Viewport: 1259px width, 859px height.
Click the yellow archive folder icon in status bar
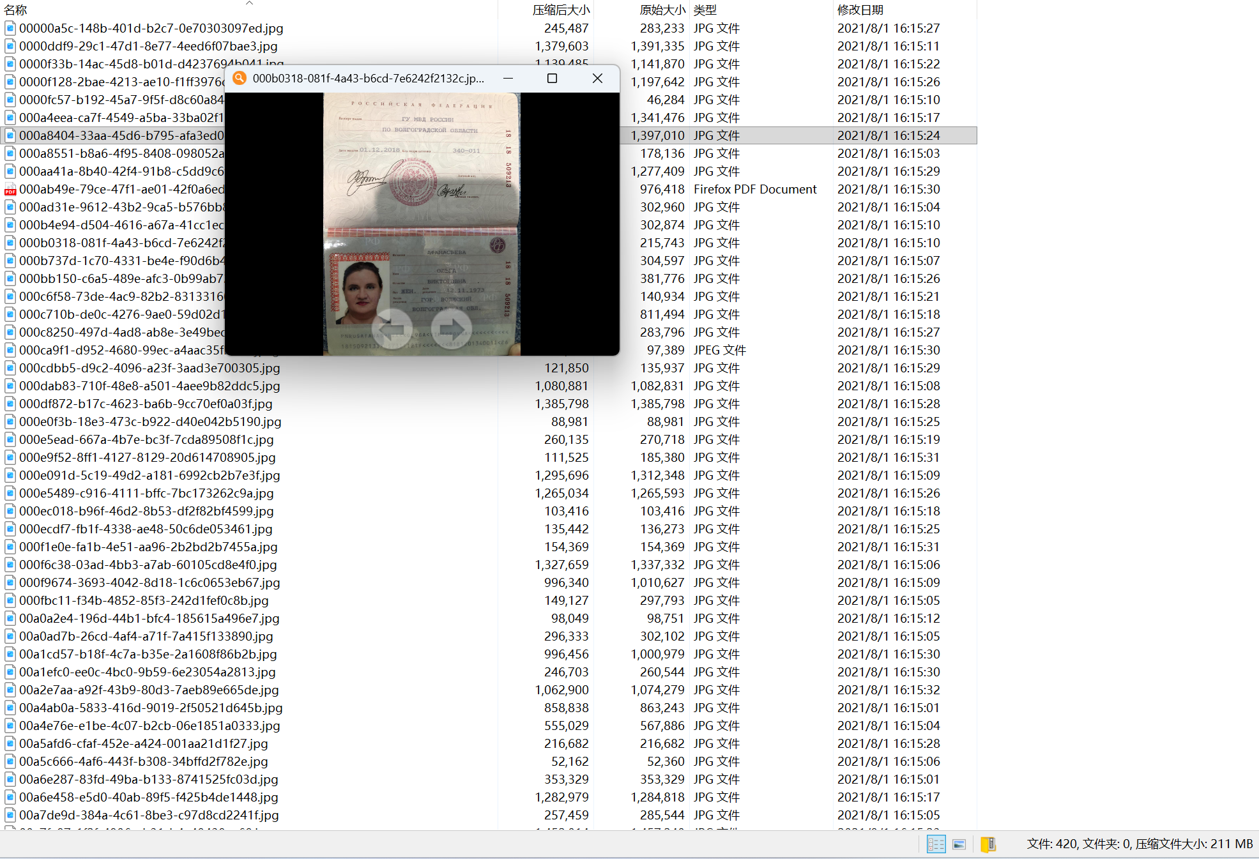988,844
